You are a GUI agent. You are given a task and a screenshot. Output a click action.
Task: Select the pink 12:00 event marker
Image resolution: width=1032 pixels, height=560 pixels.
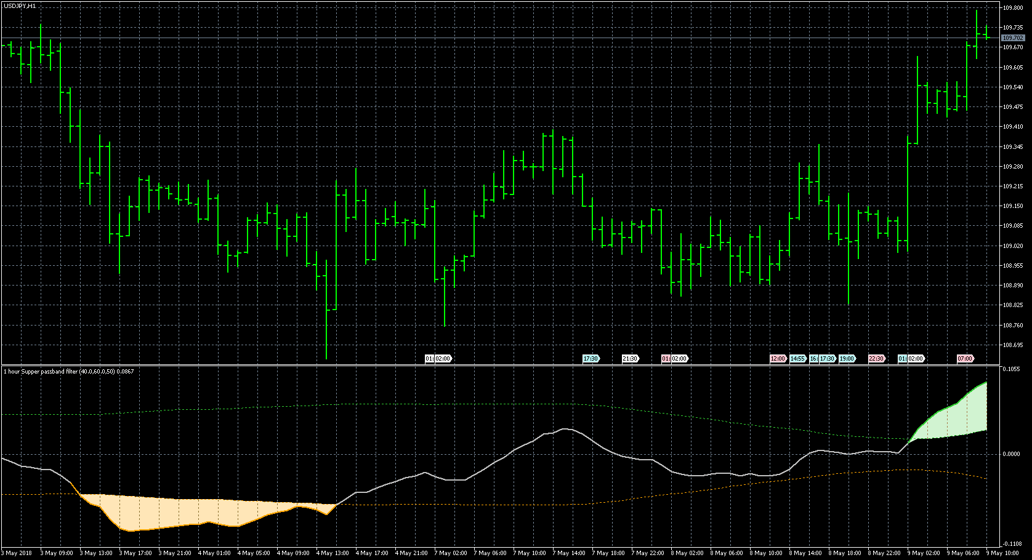point(778,358)
